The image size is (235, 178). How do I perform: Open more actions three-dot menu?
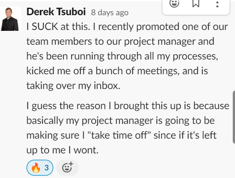(218, 4)
